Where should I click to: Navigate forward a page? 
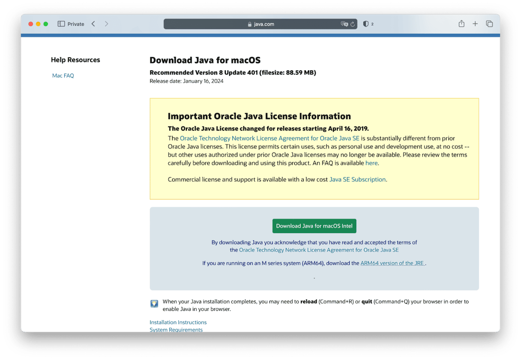coord(106,24)
